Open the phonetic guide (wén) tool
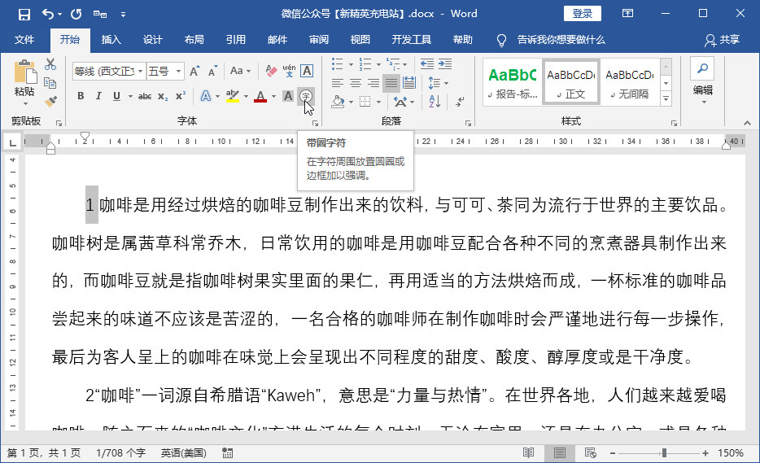 [289, 71]
